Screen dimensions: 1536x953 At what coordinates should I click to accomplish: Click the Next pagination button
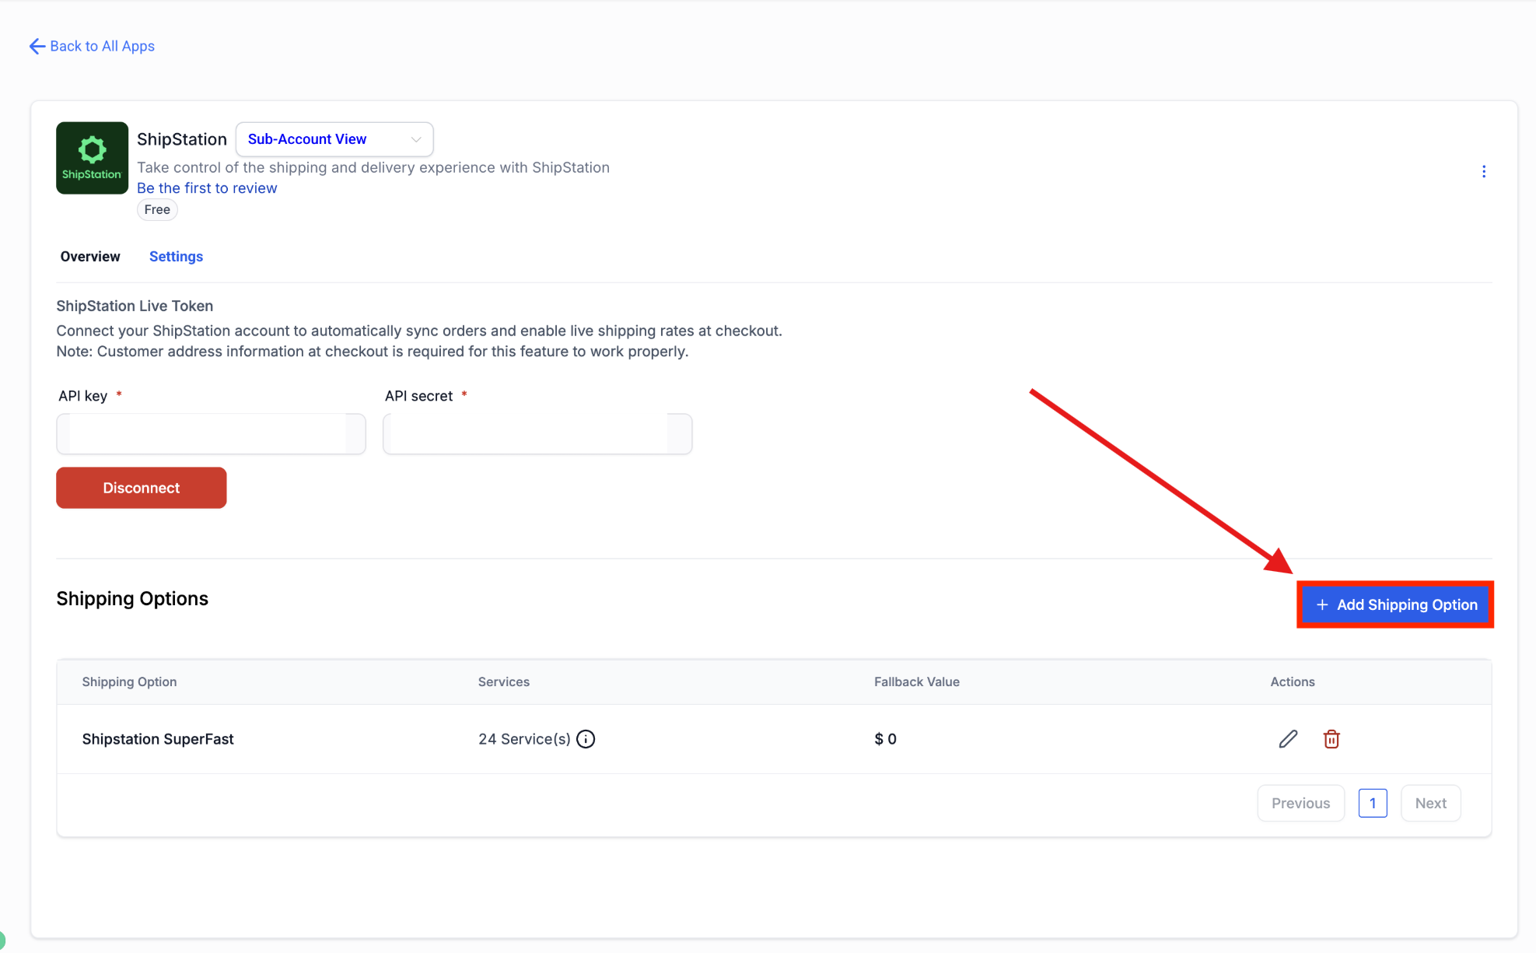click(1430, 803)
